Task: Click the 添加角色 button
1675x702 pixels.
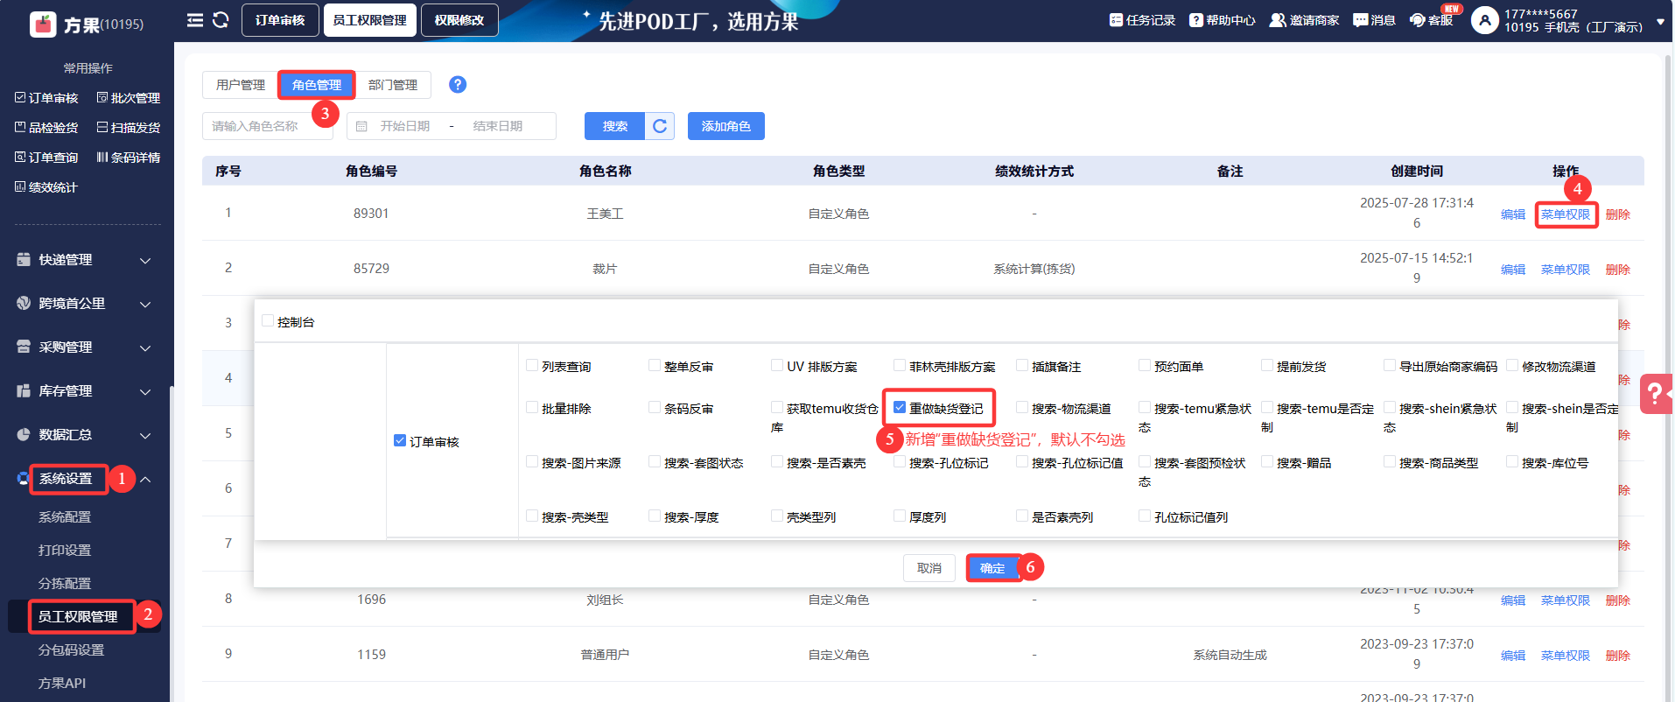Action: click(x=725, y=126)
